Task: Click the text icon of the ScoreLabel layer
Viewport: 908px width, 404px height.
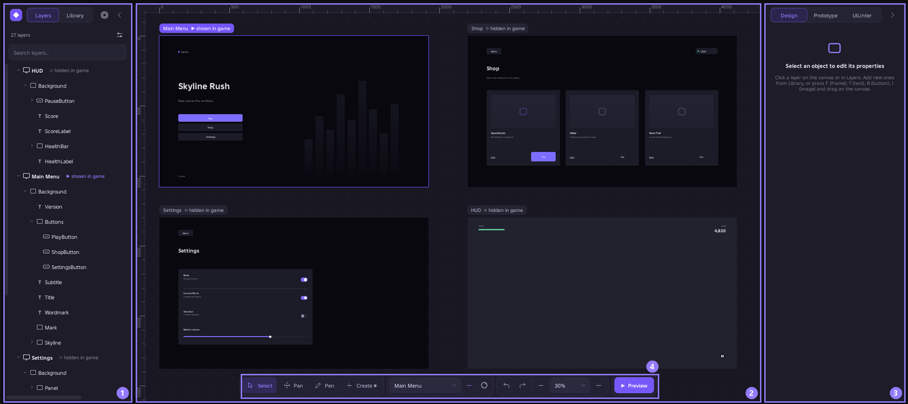Action: click(40, 131)
